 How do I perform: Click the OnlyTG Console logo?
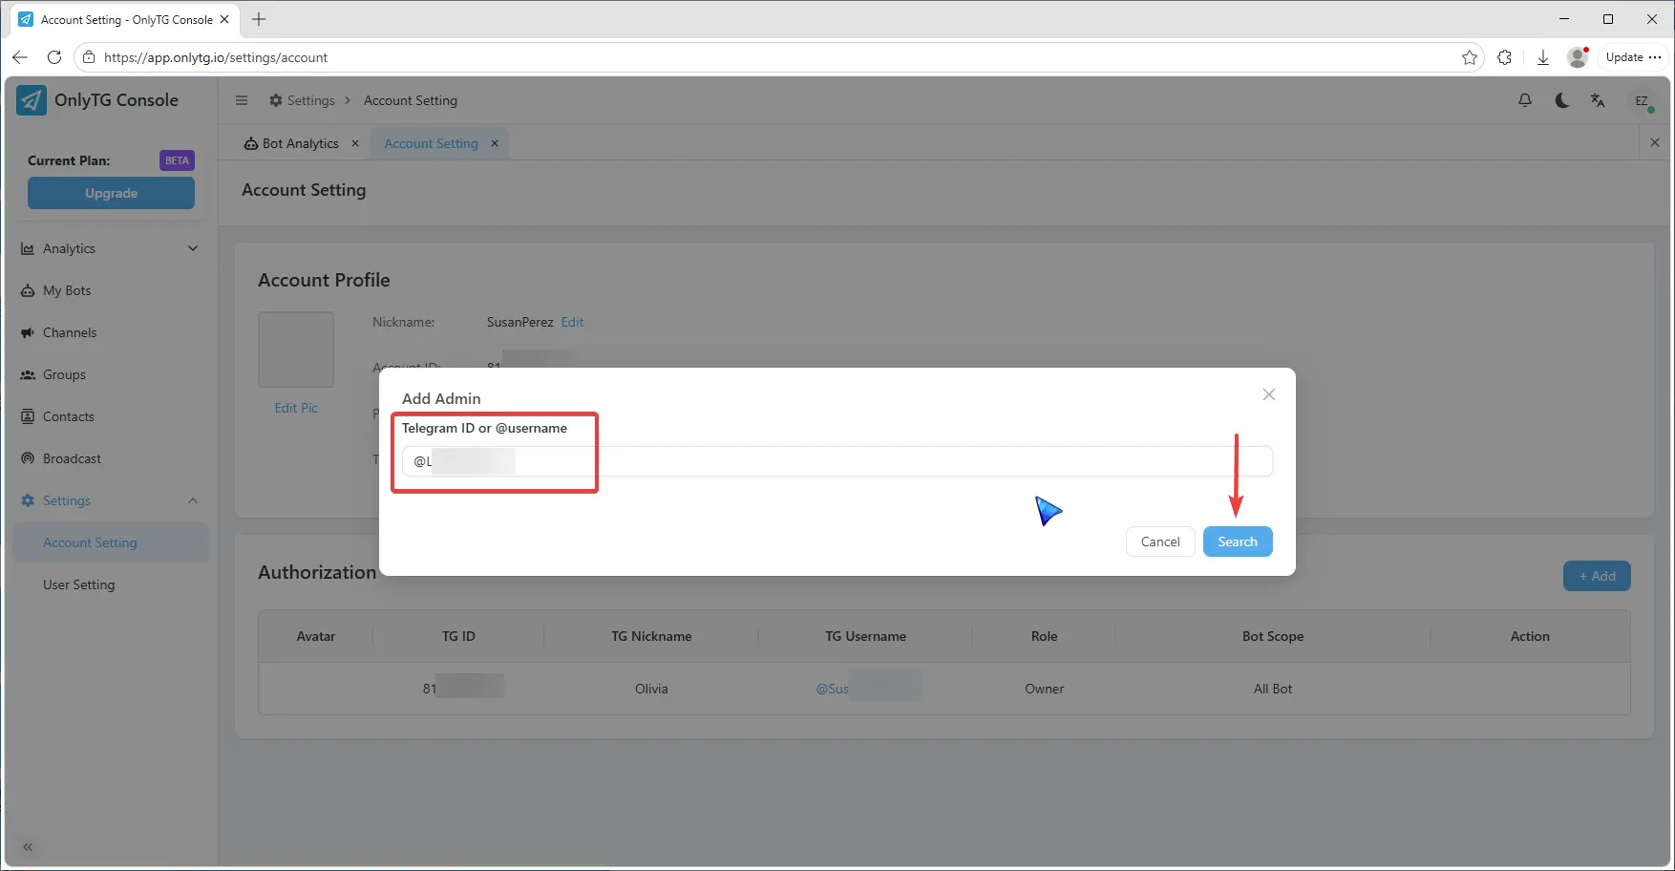coord(32,100)
